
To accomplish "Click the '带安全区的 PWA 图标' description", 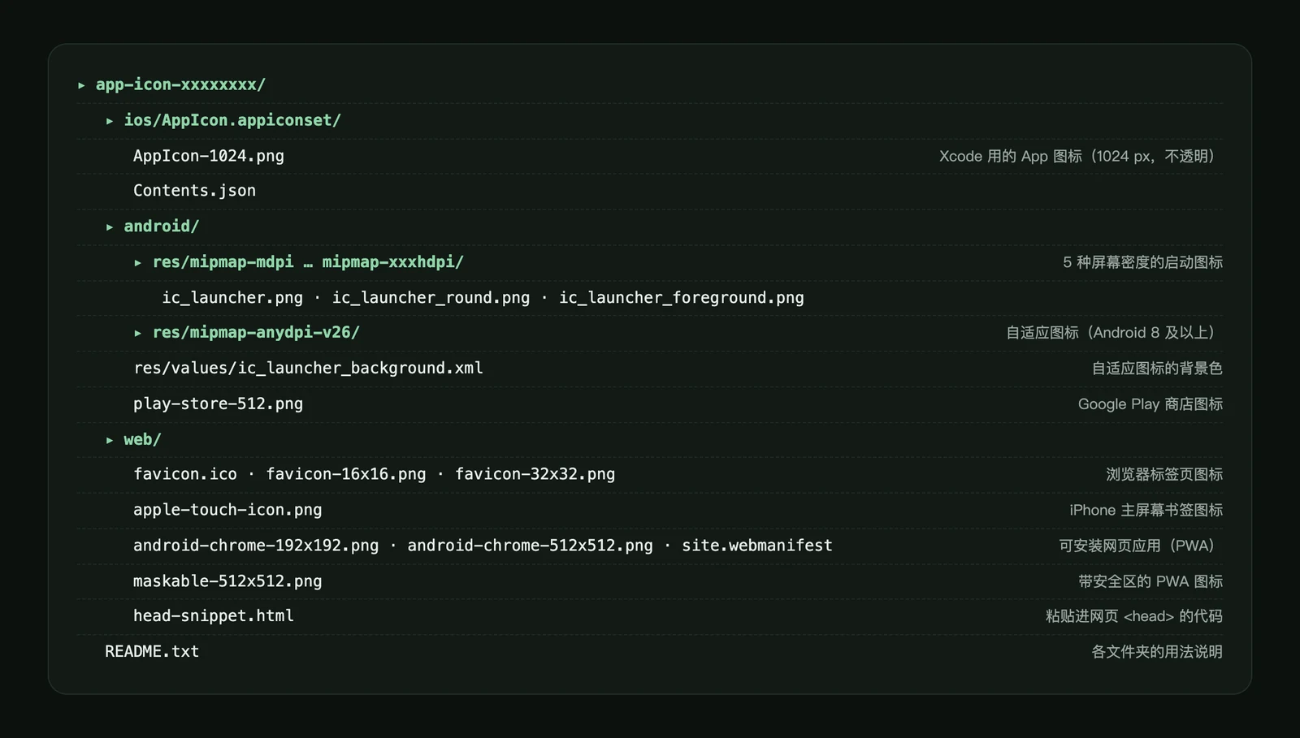I will point(1150,581).
